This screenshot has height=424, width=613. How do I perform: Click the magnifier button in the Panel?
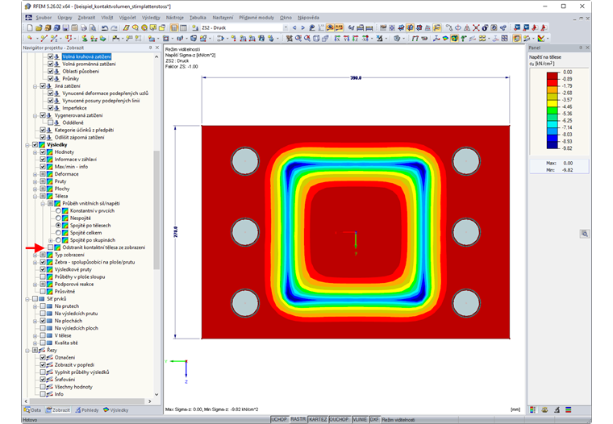click(x=585, y=234)
